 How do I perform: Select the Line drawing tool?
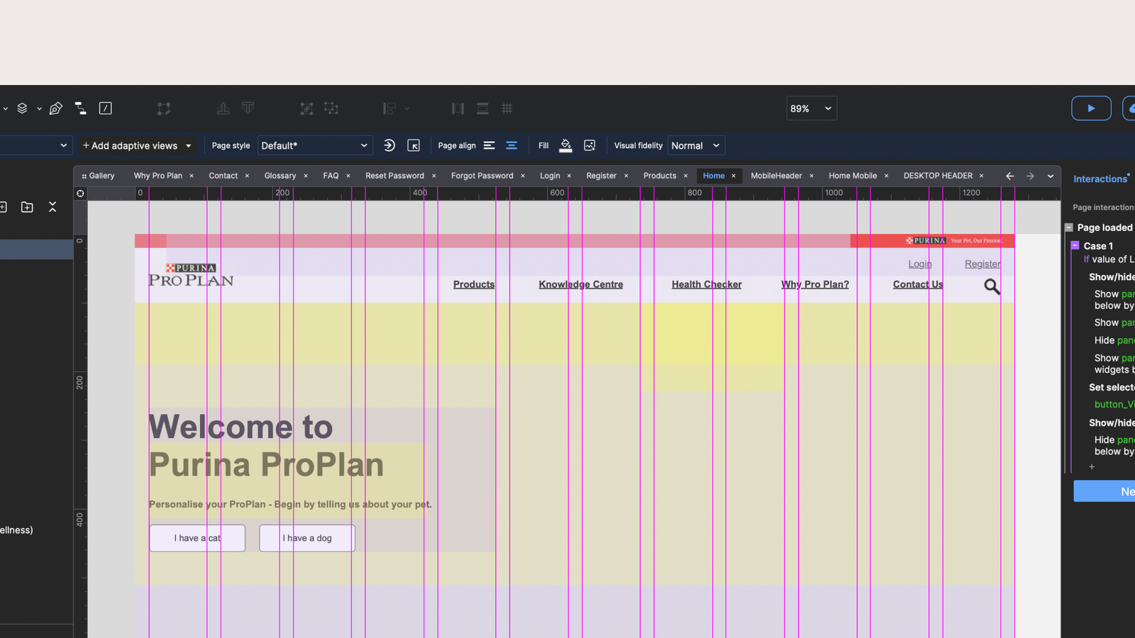[x=106, y=108]
